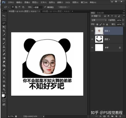Select the Sponge/Dodge tool
This screenshot has height=118, width=126.
click(4, 66)
